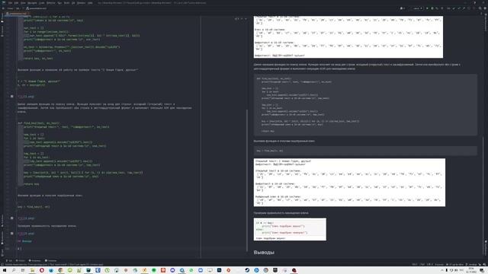Click the taskbar clock
Screen dimensions: 488x274
[471, 270]
